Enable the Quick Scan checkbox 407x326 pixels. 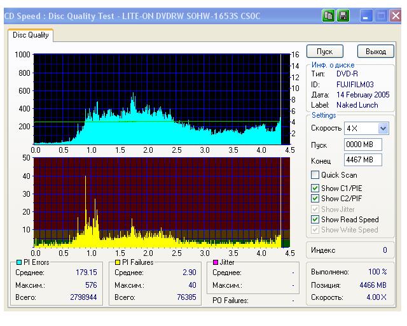[x=315, y=175]
